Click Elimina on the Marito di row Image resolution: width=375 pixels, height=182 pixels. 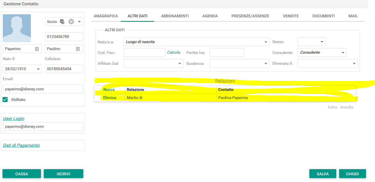(x=110, y=98)
